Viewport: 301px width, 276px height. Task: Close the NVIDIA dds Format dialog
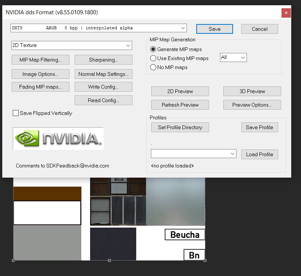click(x=286, y=13)
